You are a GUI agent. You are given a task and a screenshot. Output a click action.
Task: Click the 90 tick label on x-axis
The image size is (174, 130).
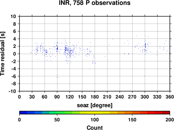57,97
